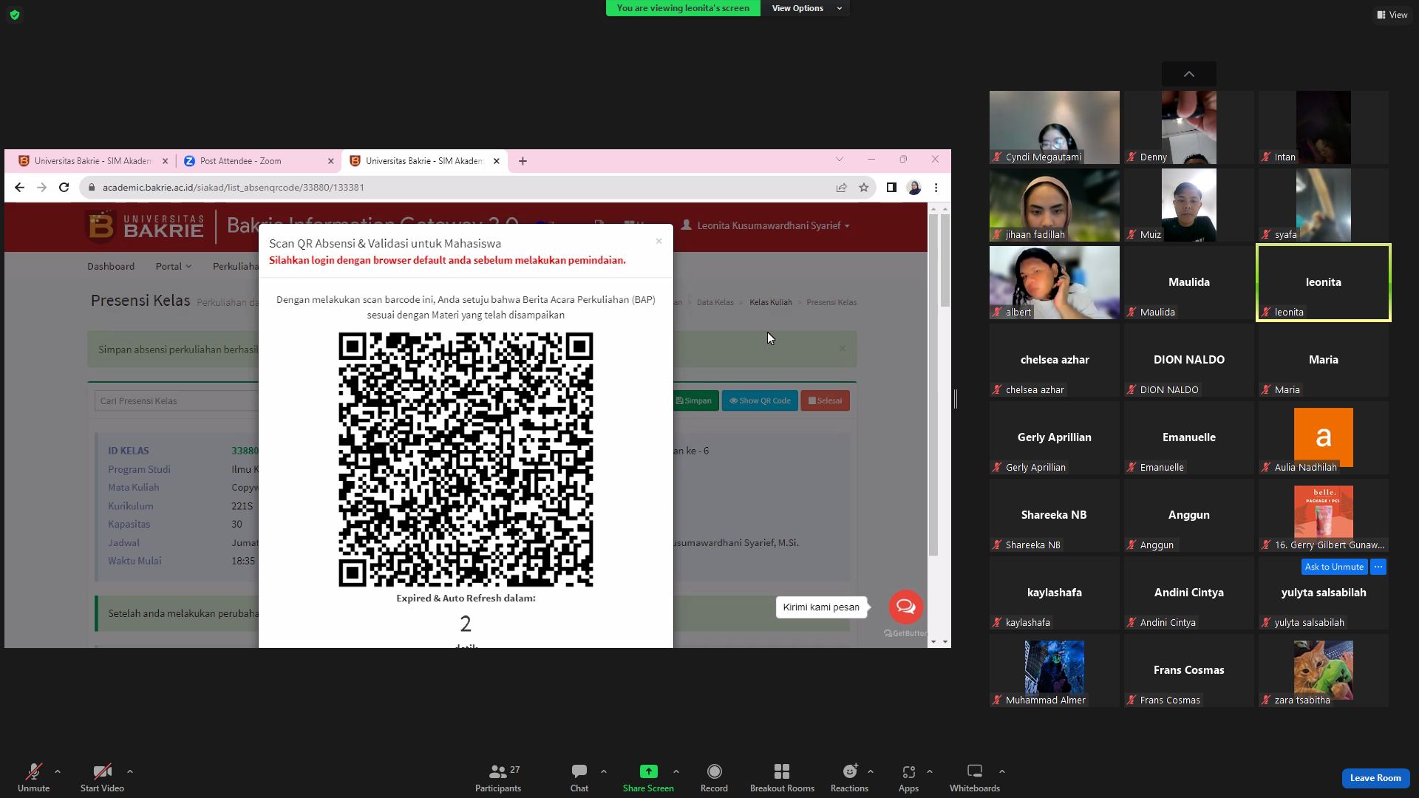Screen dimensions: 1419x798
Task: Close the Post Attendee - Zoom tab
Action: pyautogui.click(x=331, y=161)
